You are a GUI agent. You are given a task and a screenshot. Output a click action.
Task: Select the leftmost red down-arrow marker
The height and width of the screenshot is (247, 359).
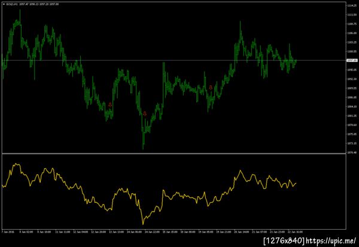[110, 105]
